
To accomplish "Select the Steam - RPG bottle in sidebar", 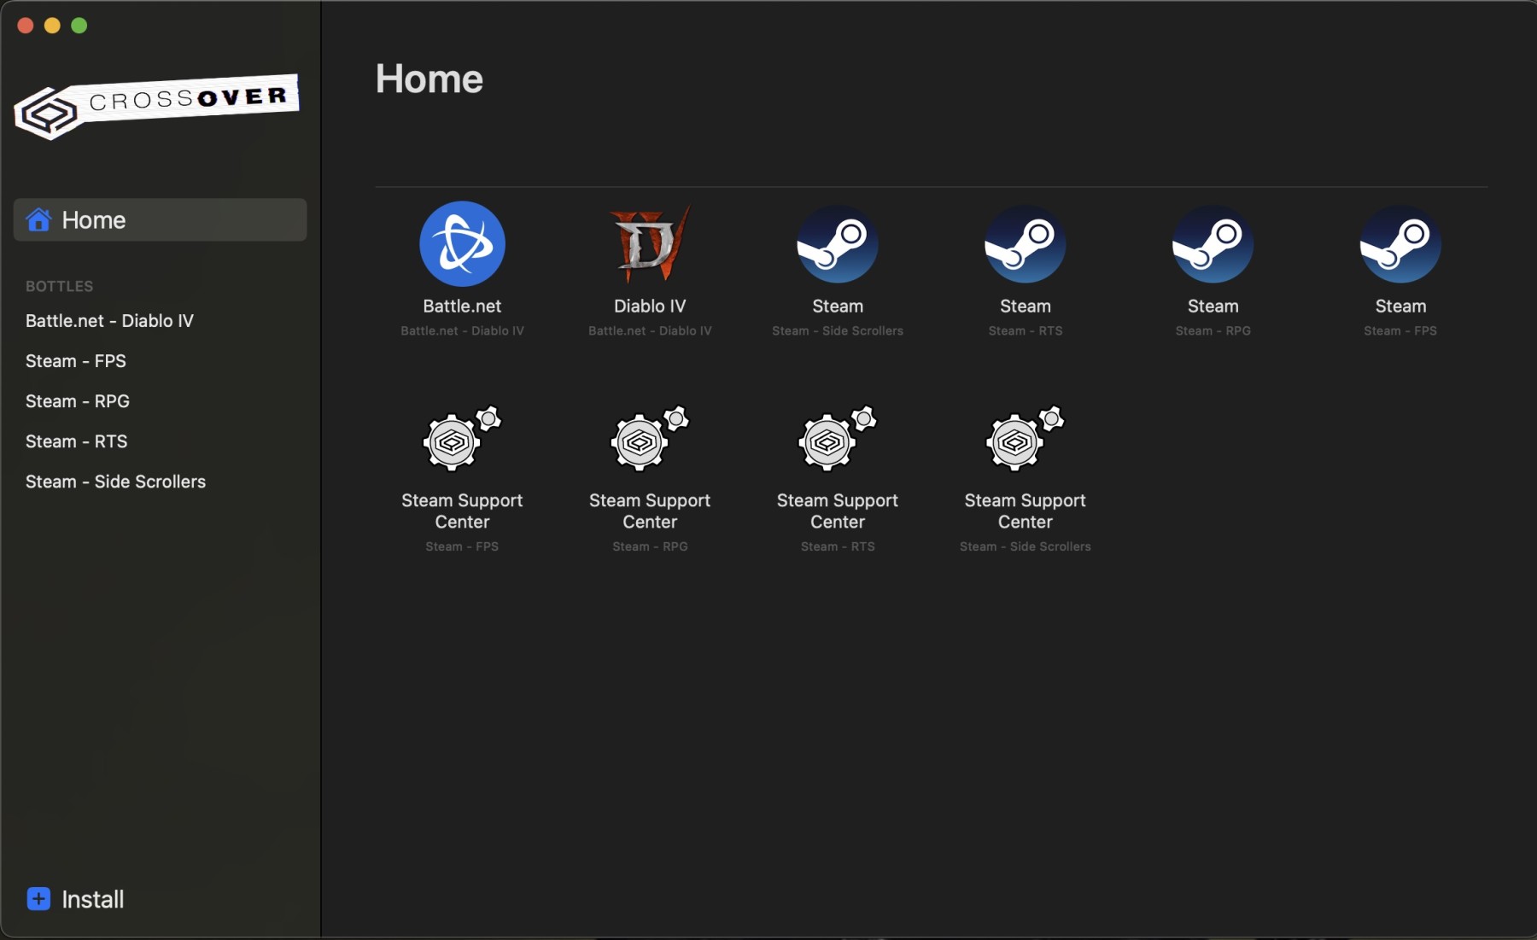I will coord(78,401).
